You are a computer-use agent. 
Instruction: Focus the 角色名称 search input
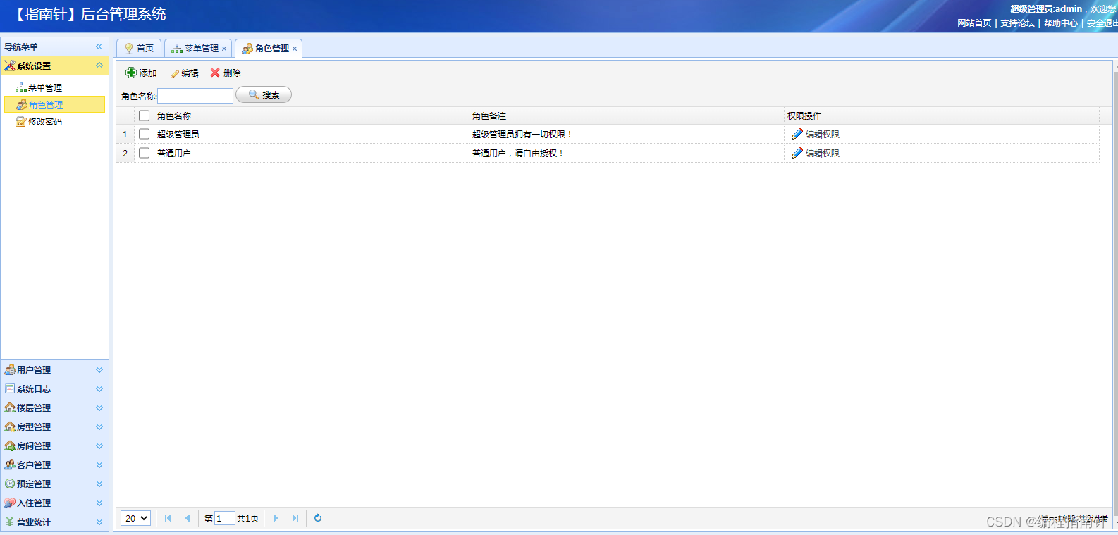click(195, 96)
